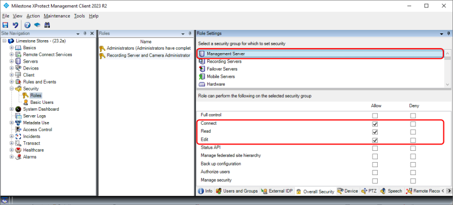Click the Alarms icon
The width and height of the screenshot is (453, 205).
(18, 157)
